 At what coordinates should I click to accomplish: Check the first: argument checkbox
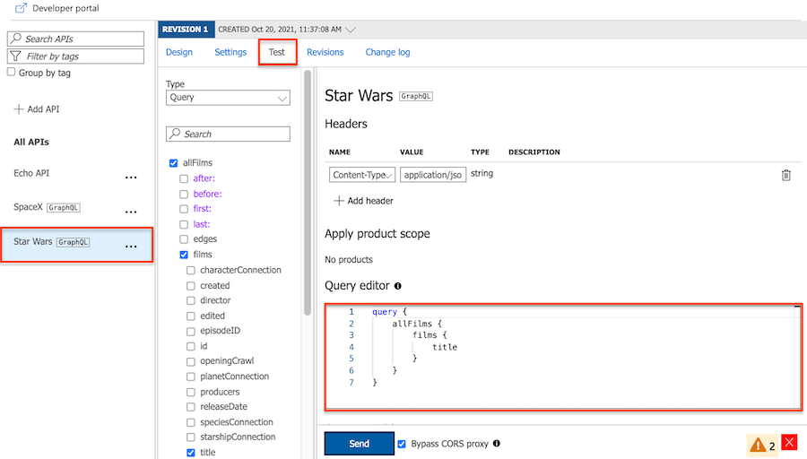(184, 209)
